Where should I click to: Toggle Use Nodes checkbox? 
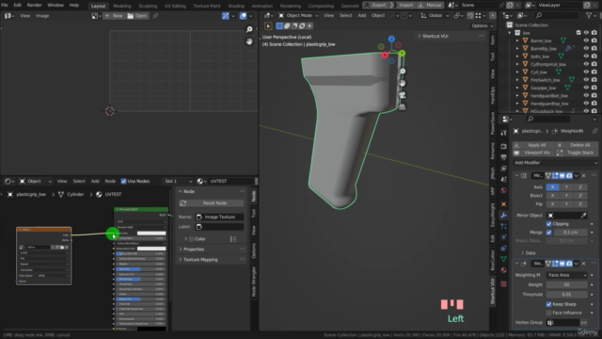[x=123, y=181]
